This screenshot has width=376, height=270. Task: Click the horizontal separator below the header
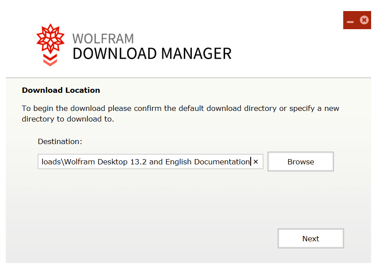[x=188, y=78]
